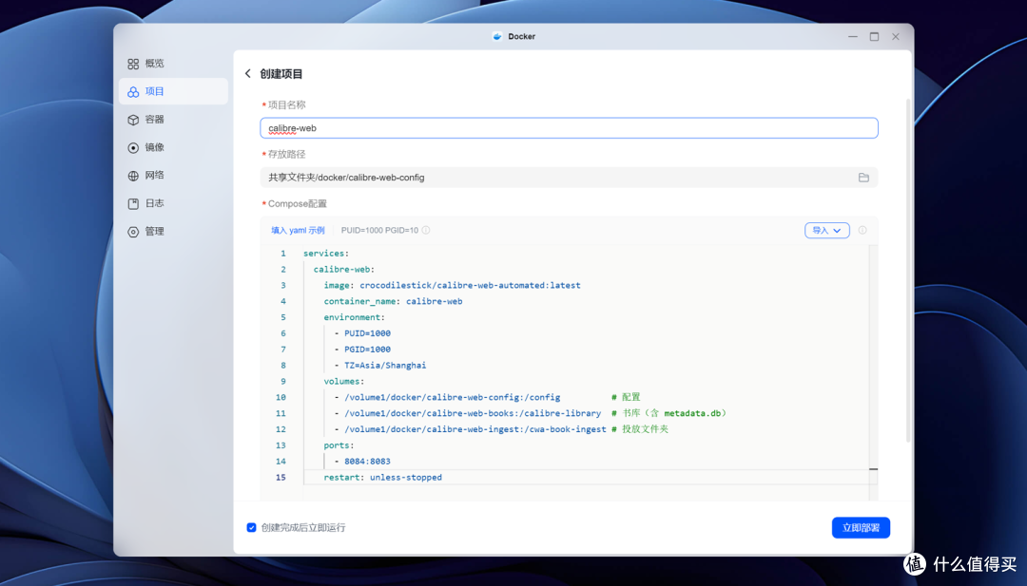Click the Docker whale icon in title bar

click(x=497, y=37)
